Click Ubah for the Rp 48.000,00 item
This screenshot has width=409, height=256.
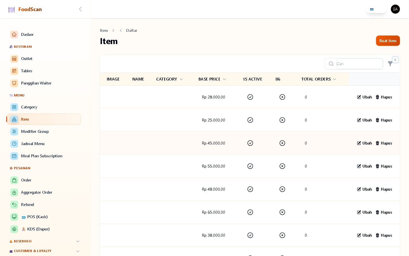pos(364,189)
